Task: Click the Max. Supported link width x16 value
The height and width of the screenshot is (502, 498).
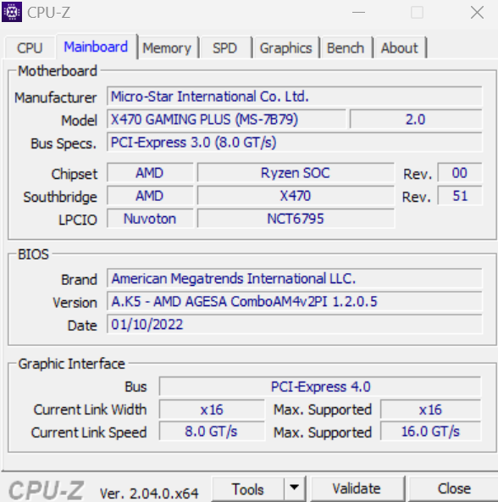Action: click(430, 410)
